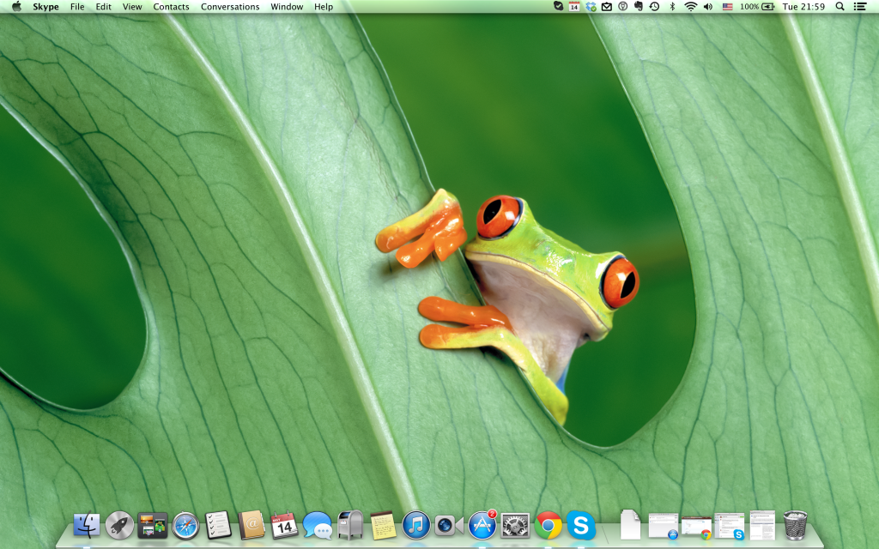Open the mailbox app icon in Dock
The width and height of the screenshot is (879, 549).
click(350, 526)
